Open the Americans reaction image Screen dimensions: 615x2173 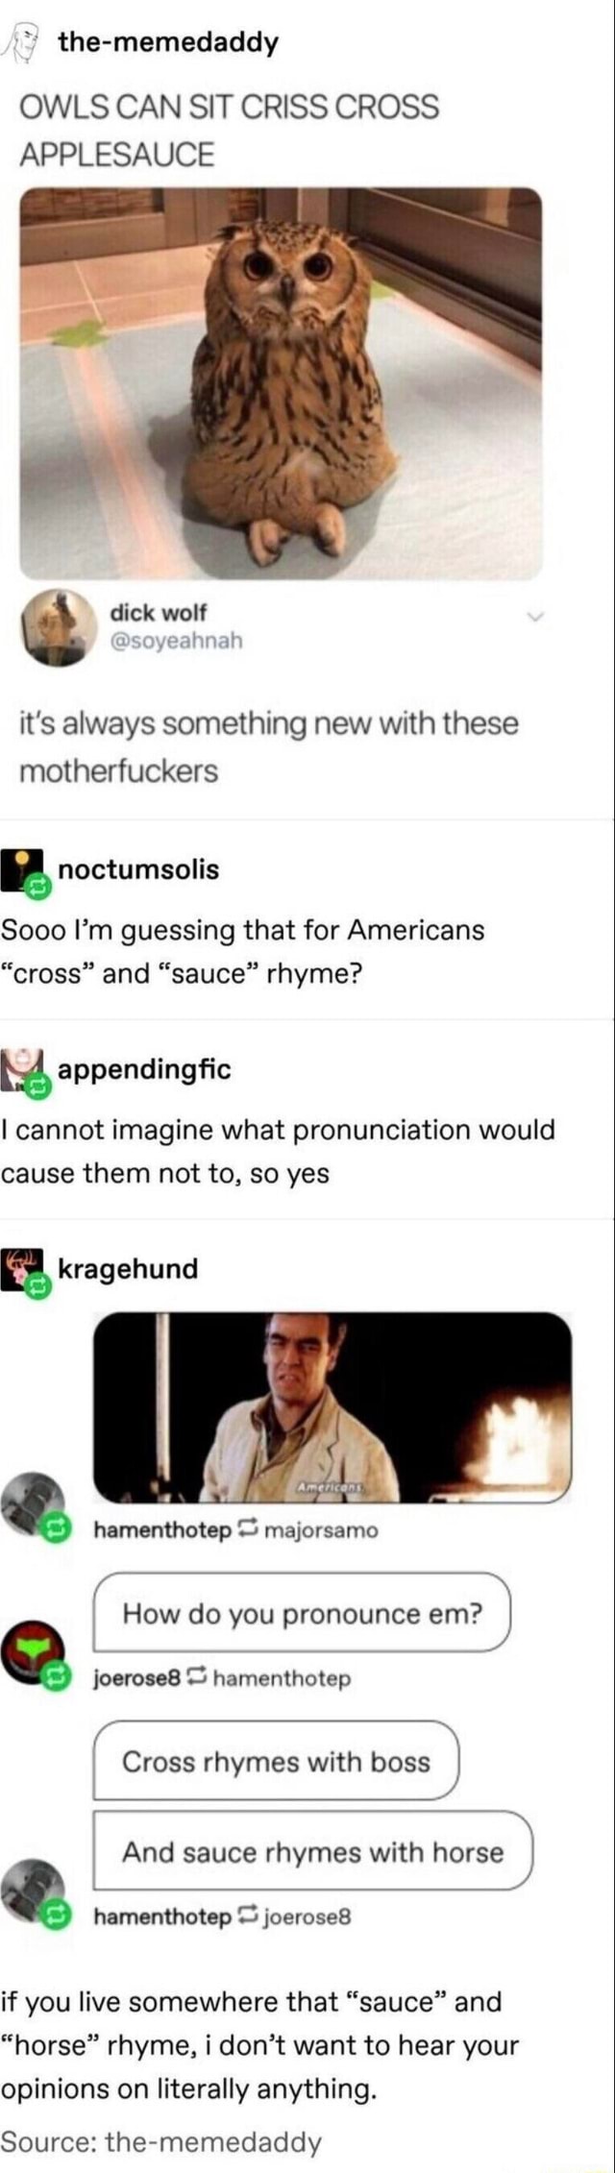point(332,1406)
